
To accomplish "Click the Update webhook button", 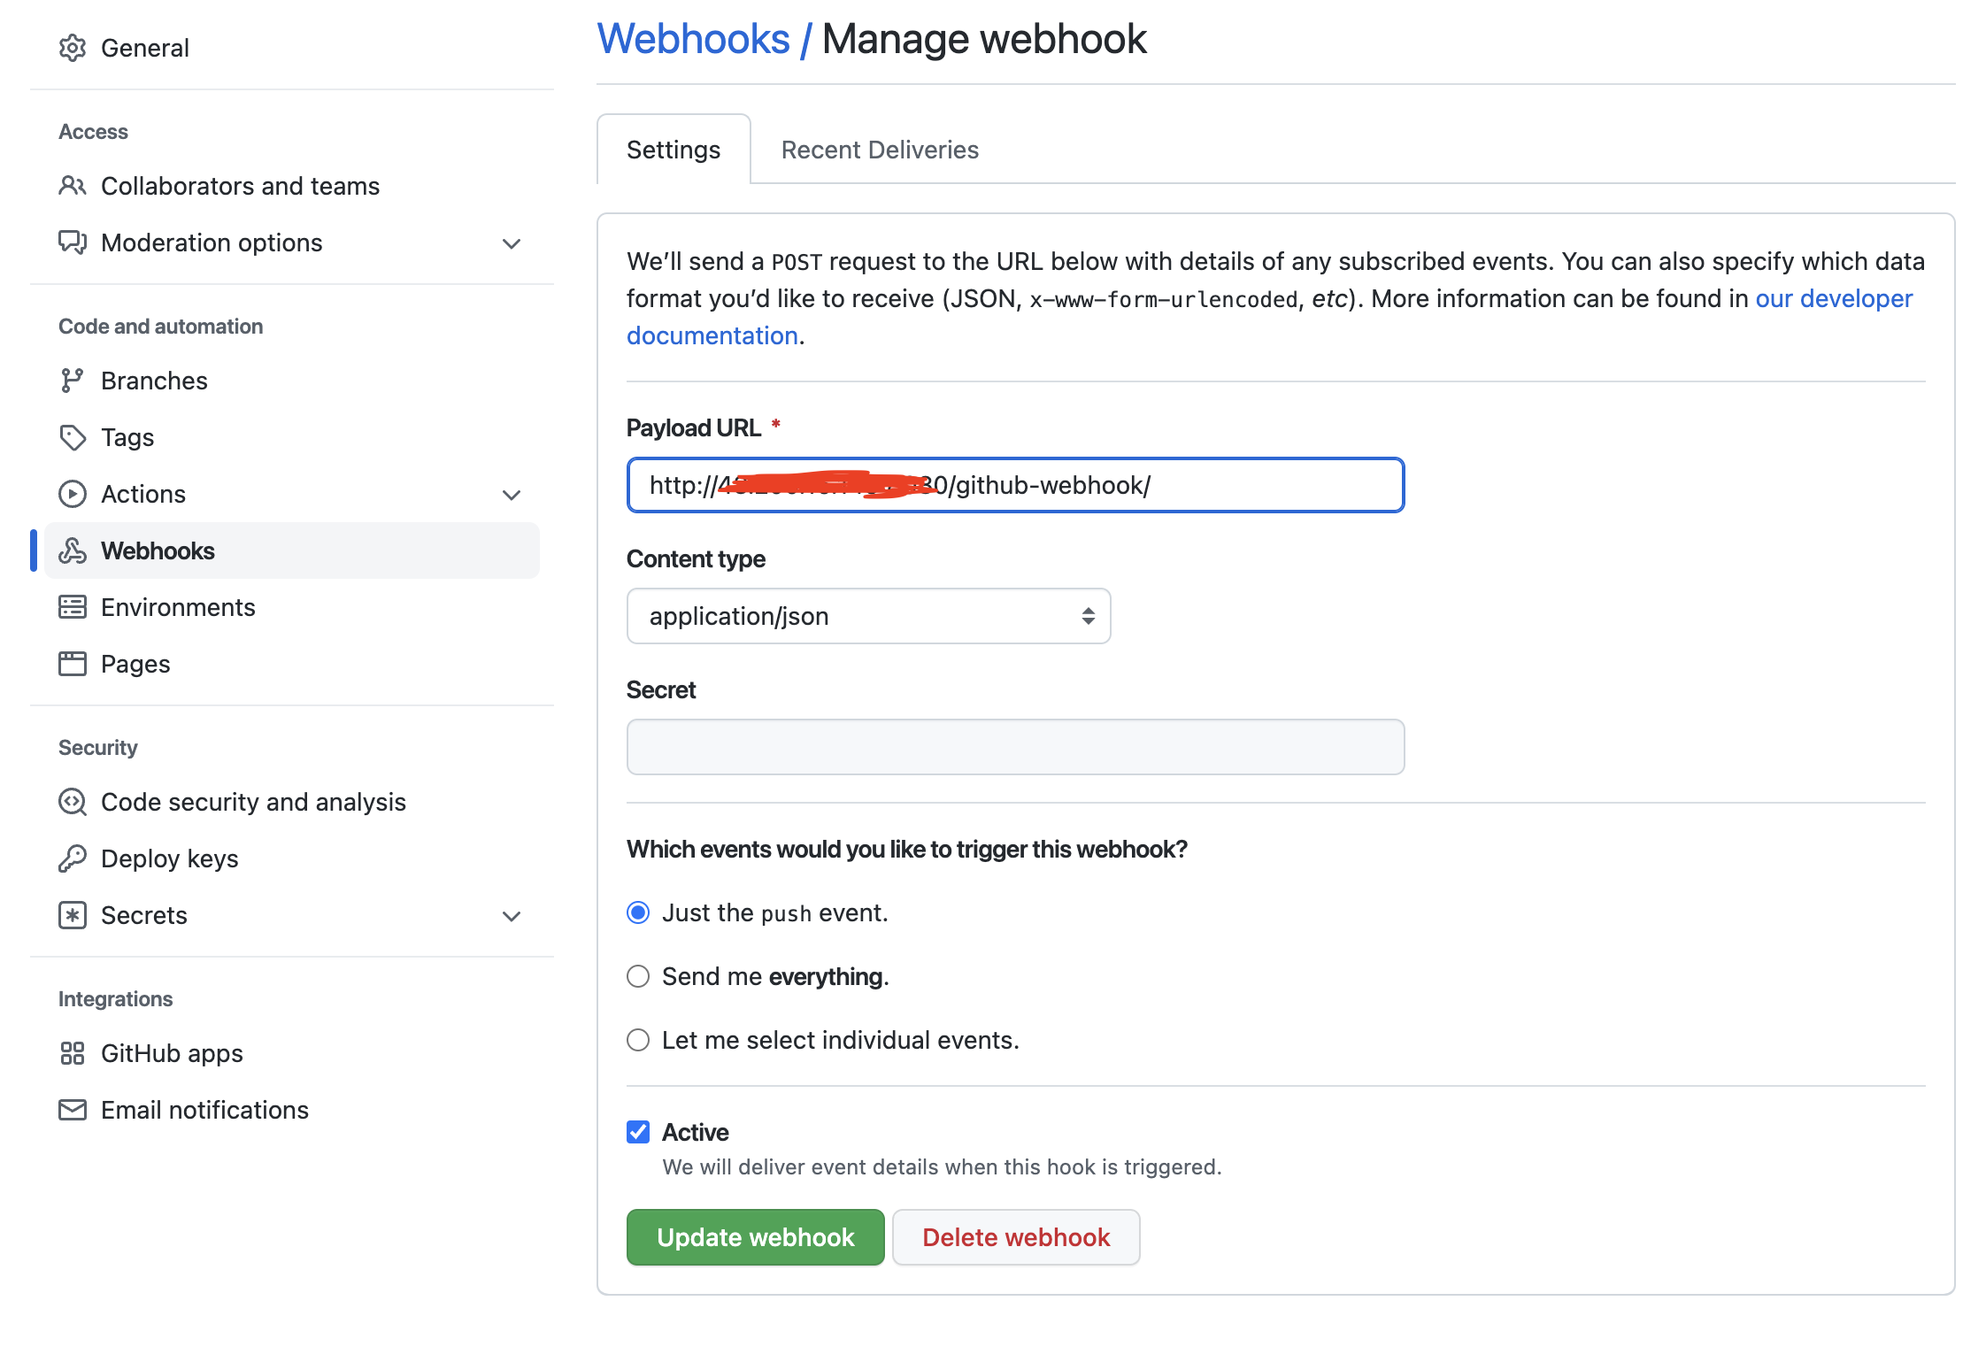I will point(755,1237).
